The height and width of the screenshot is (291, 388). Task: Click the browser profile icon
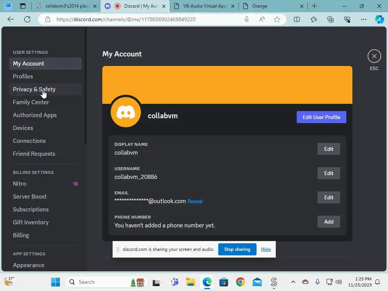tap(8, 6)
